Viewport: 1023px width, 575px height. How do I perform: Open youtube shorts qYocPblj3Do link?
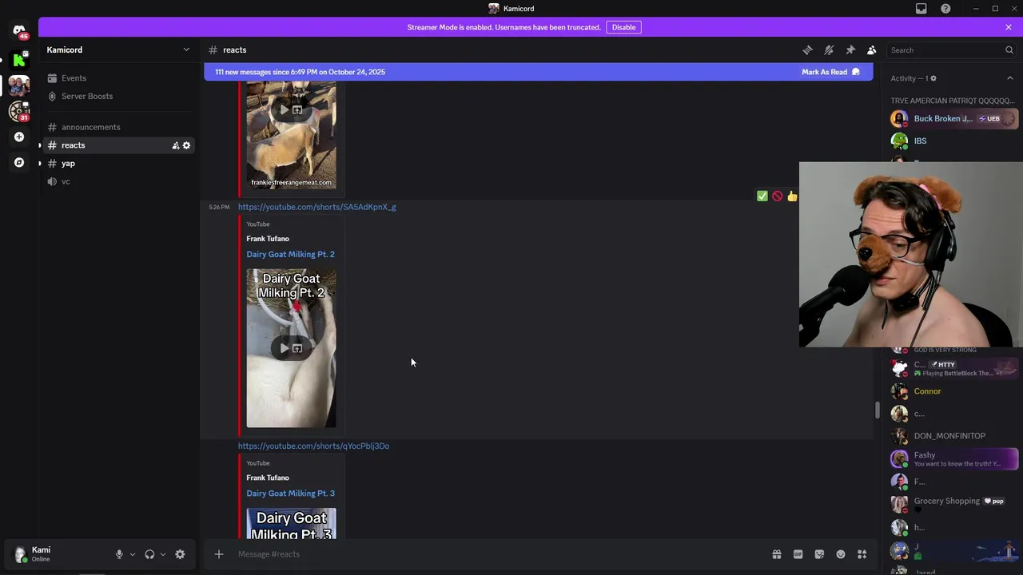(313, 446)
